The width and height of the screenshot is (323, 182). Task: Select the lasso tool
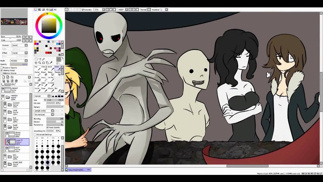tap(40, 59)
